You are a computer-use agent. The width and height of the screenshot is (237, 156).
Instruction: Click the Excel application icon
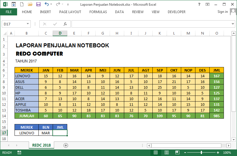[5, 4]
